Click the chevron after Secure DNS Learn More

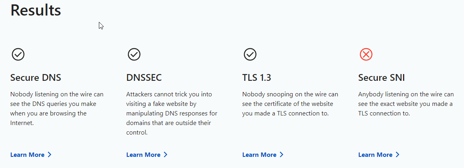click(x=49, y=155)
